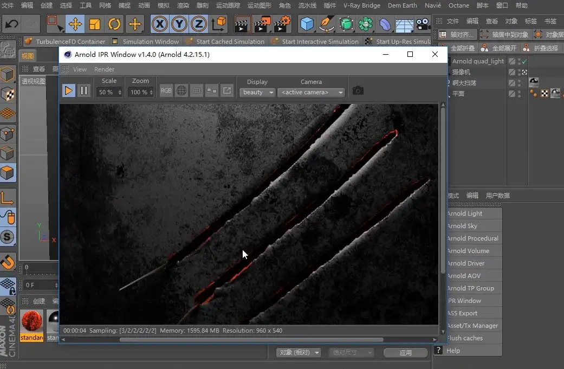Image resolution: width=564 pixels, height=369 pixels.
Task: Open render settings clapperboard gear icon
Action: (282, 24)
